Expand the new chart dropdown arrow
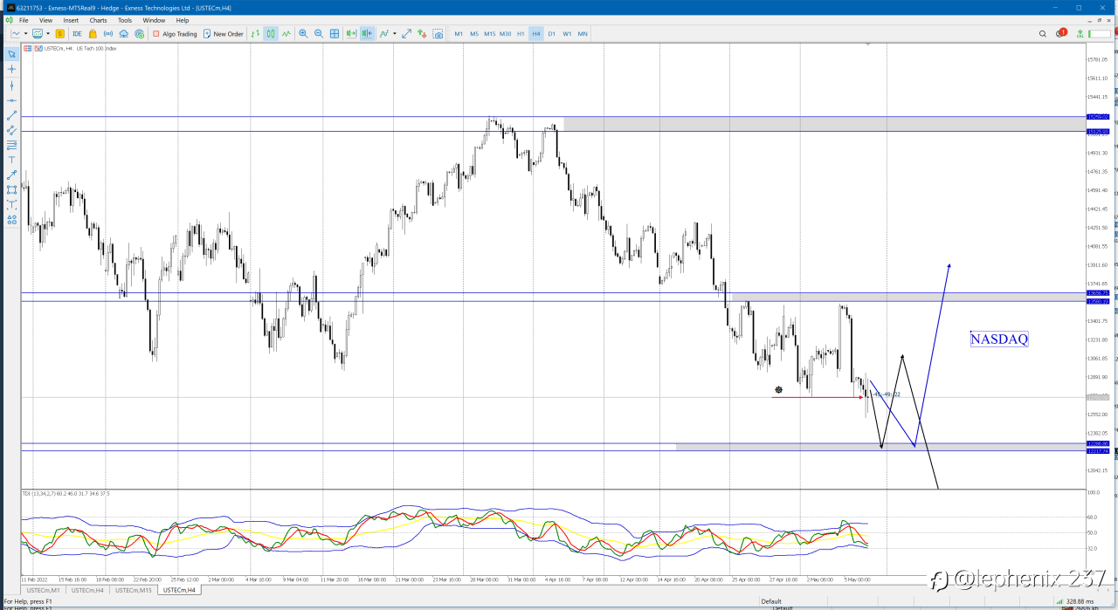The height and width of the screenshot is (610, 1118). 25,34
